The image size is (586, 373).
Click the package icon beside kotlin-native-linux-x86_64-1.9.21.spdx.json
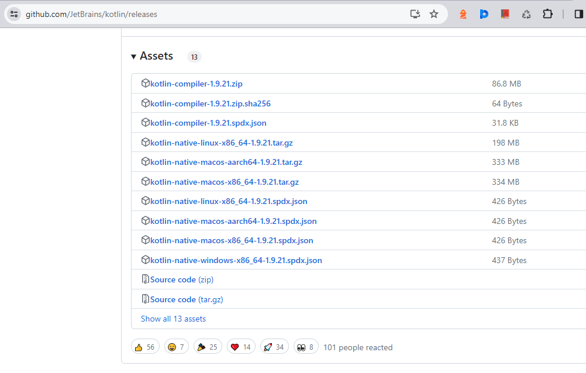point(146,201)
